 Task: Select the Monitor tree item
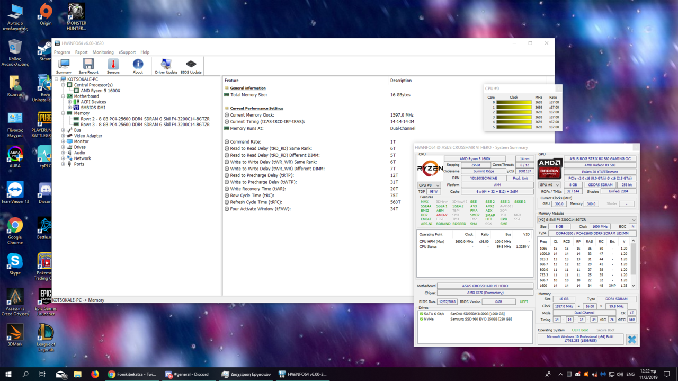(x=81, y=141)
